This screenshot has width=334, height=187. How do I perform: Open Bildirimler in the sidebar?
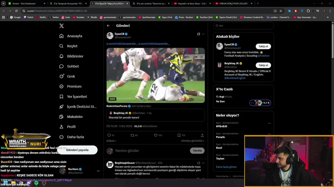click(x=71, y=56)
